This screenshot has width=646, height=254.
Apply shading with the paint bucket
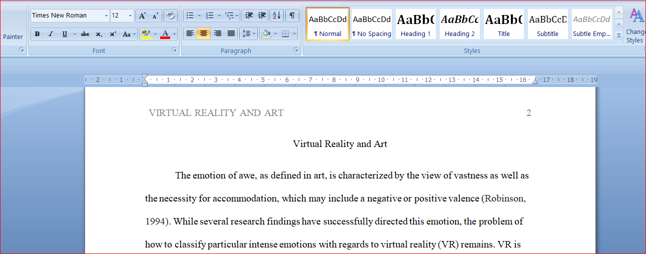tap(266, 34)
